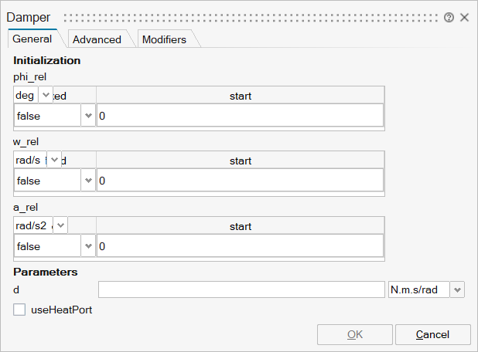Screen dimensions: 478x352
Task: Click the d parameter input field
Action: (x=241, y=289)
